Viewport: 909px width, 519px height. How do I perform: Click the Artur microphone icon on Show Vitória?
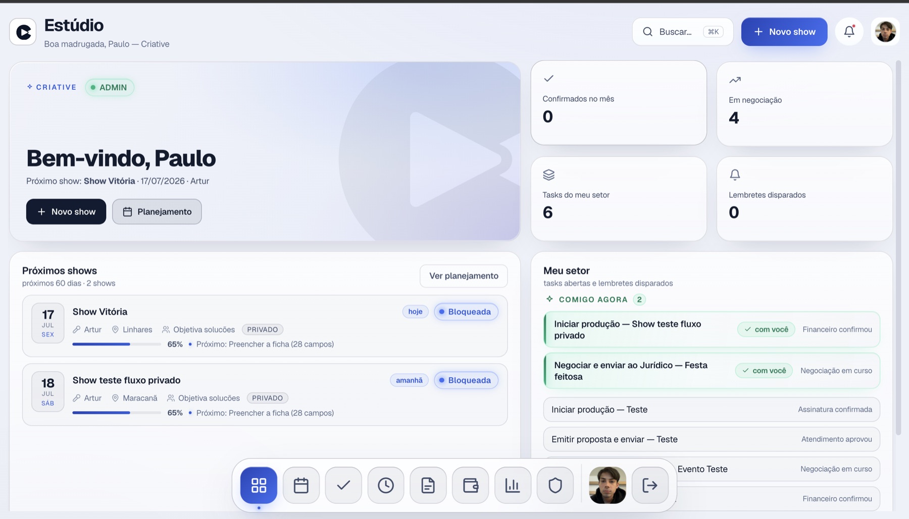click(x=77, y=329)
